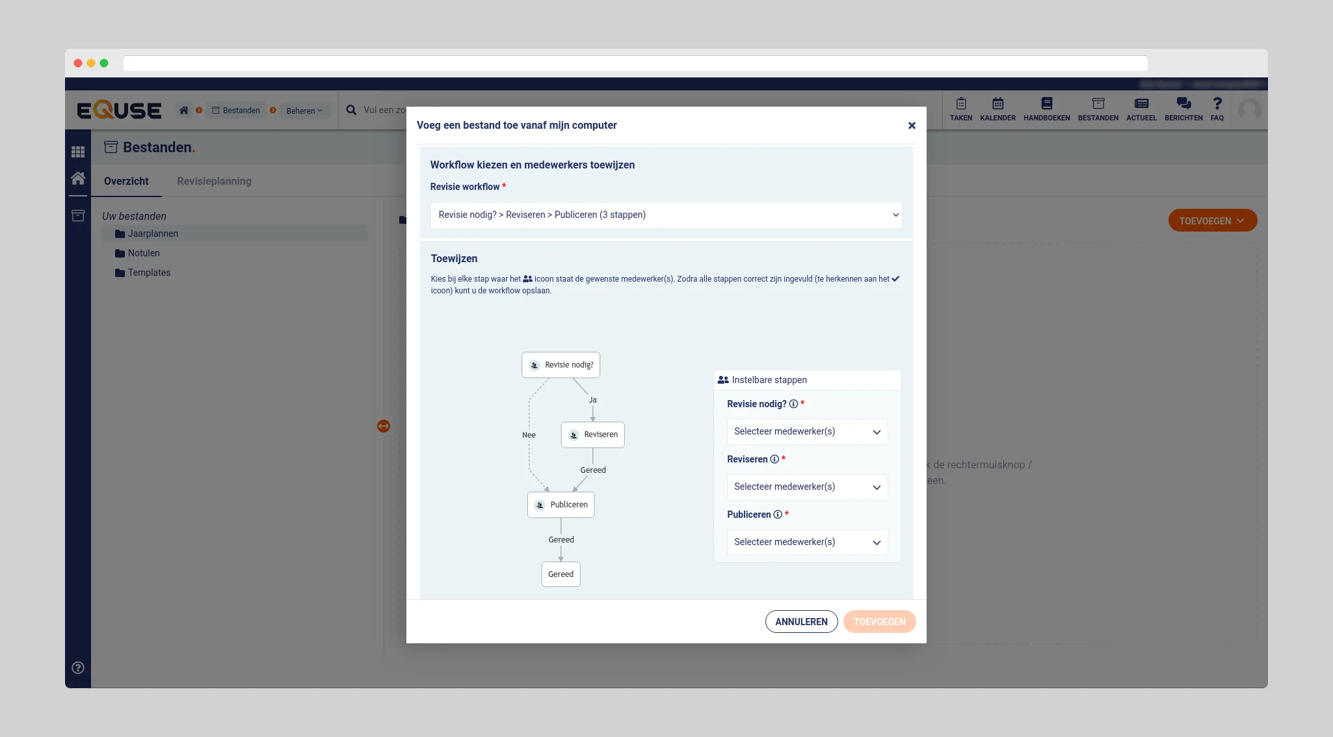Expand medewerker selector for Revisie nodig?

807,432
